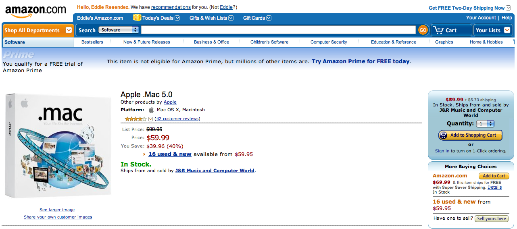This screenshot has width=517, height=229.
Task: Click the Prime logo banner
Action: [19, 55]
